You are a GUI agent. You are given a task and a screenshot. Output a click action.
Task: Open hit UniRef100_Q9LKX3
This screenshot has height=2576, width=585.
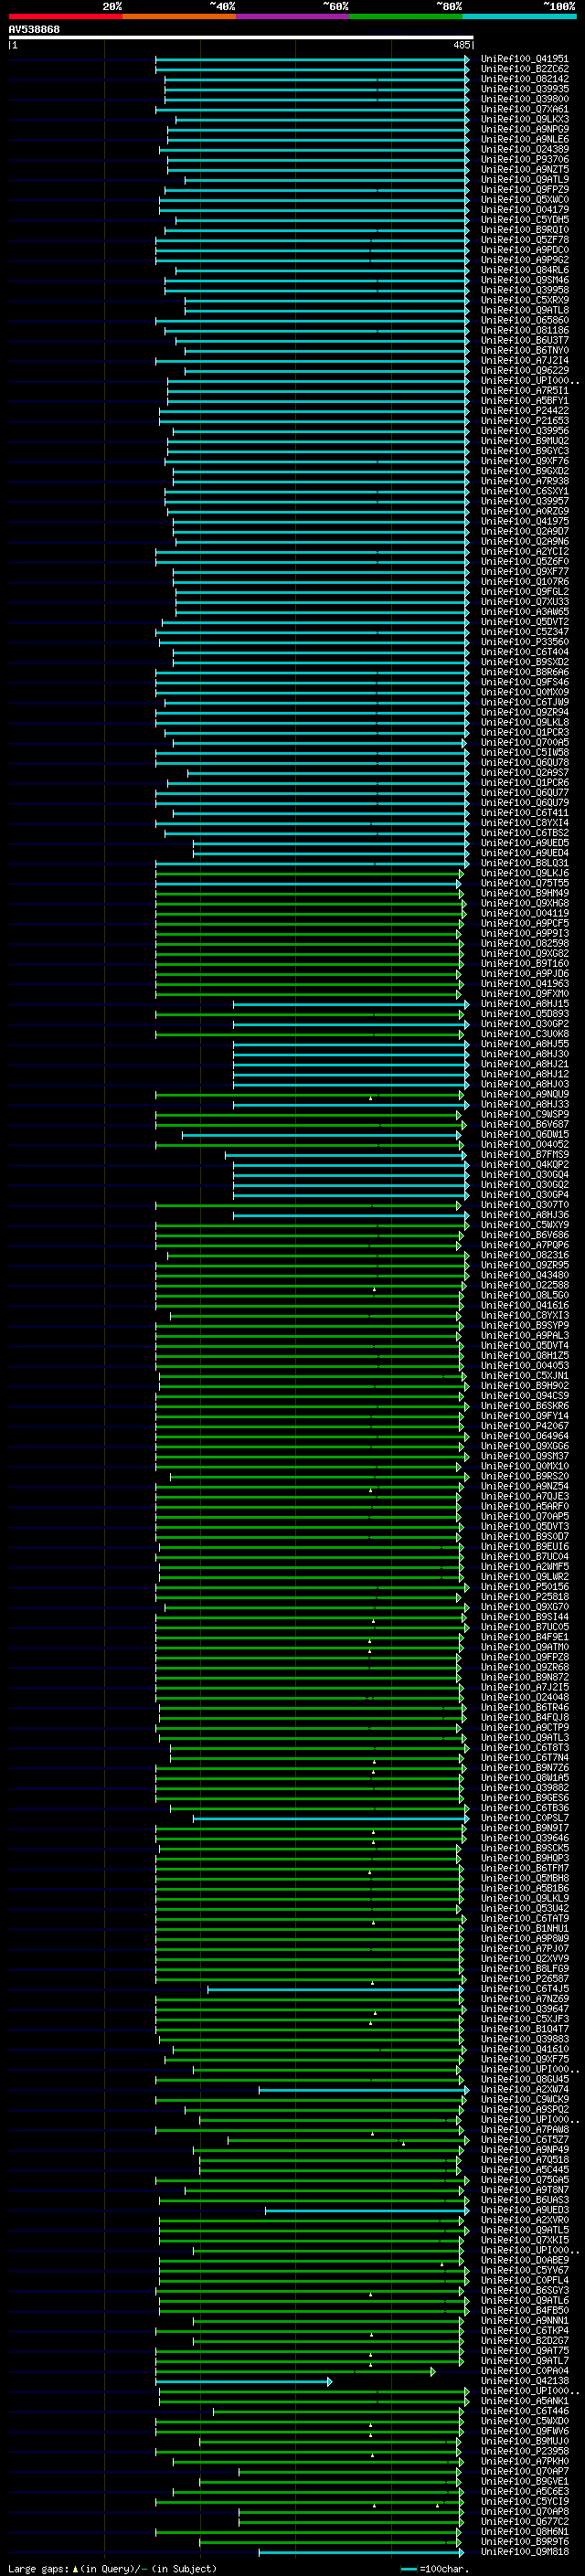pyautogui.click(x=524, y=119)
